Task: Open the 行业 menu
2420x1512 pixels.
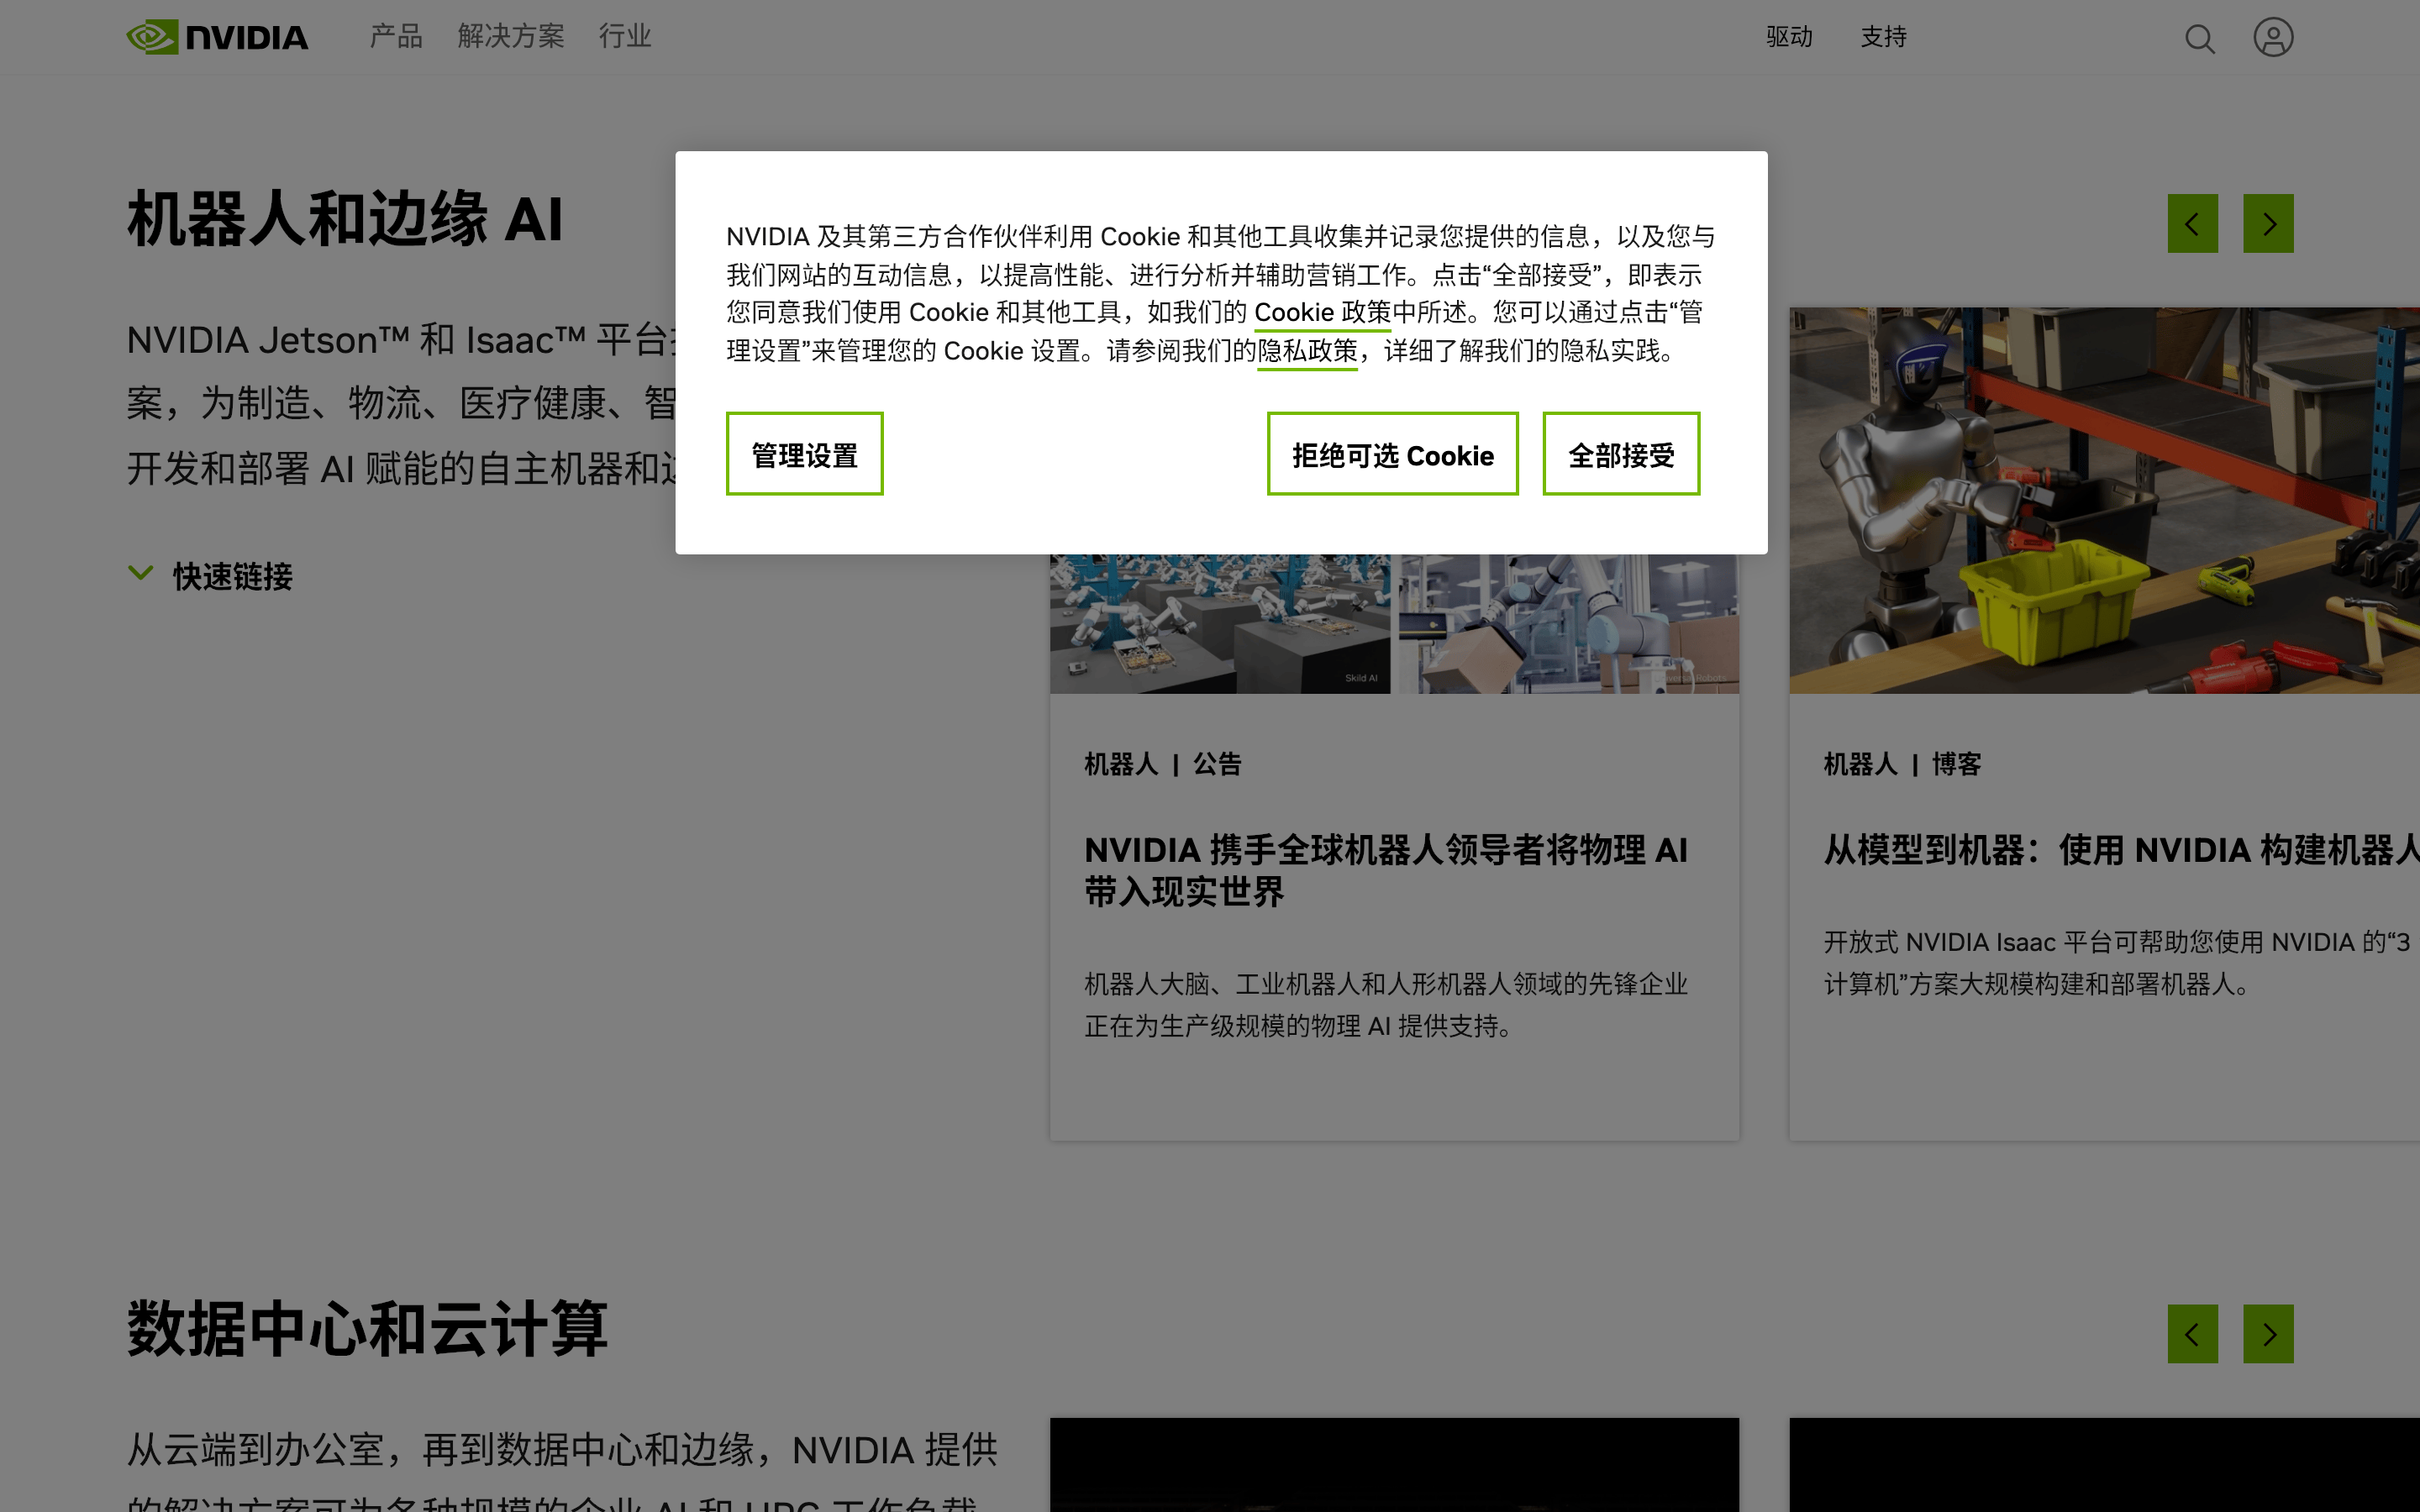Action: click(625, 37)
